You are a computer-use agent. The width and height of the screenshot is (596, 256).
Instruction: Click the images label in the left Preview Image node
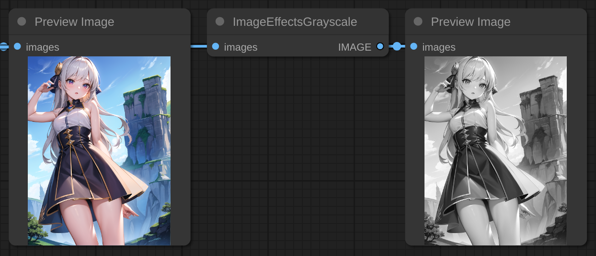click(x=43, y=47)
